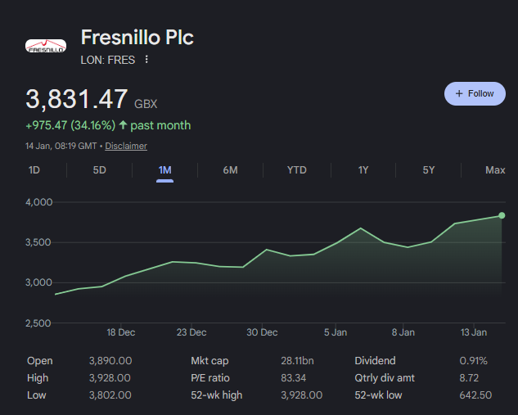Click the P/E ratio label

(x=210, y=378)
